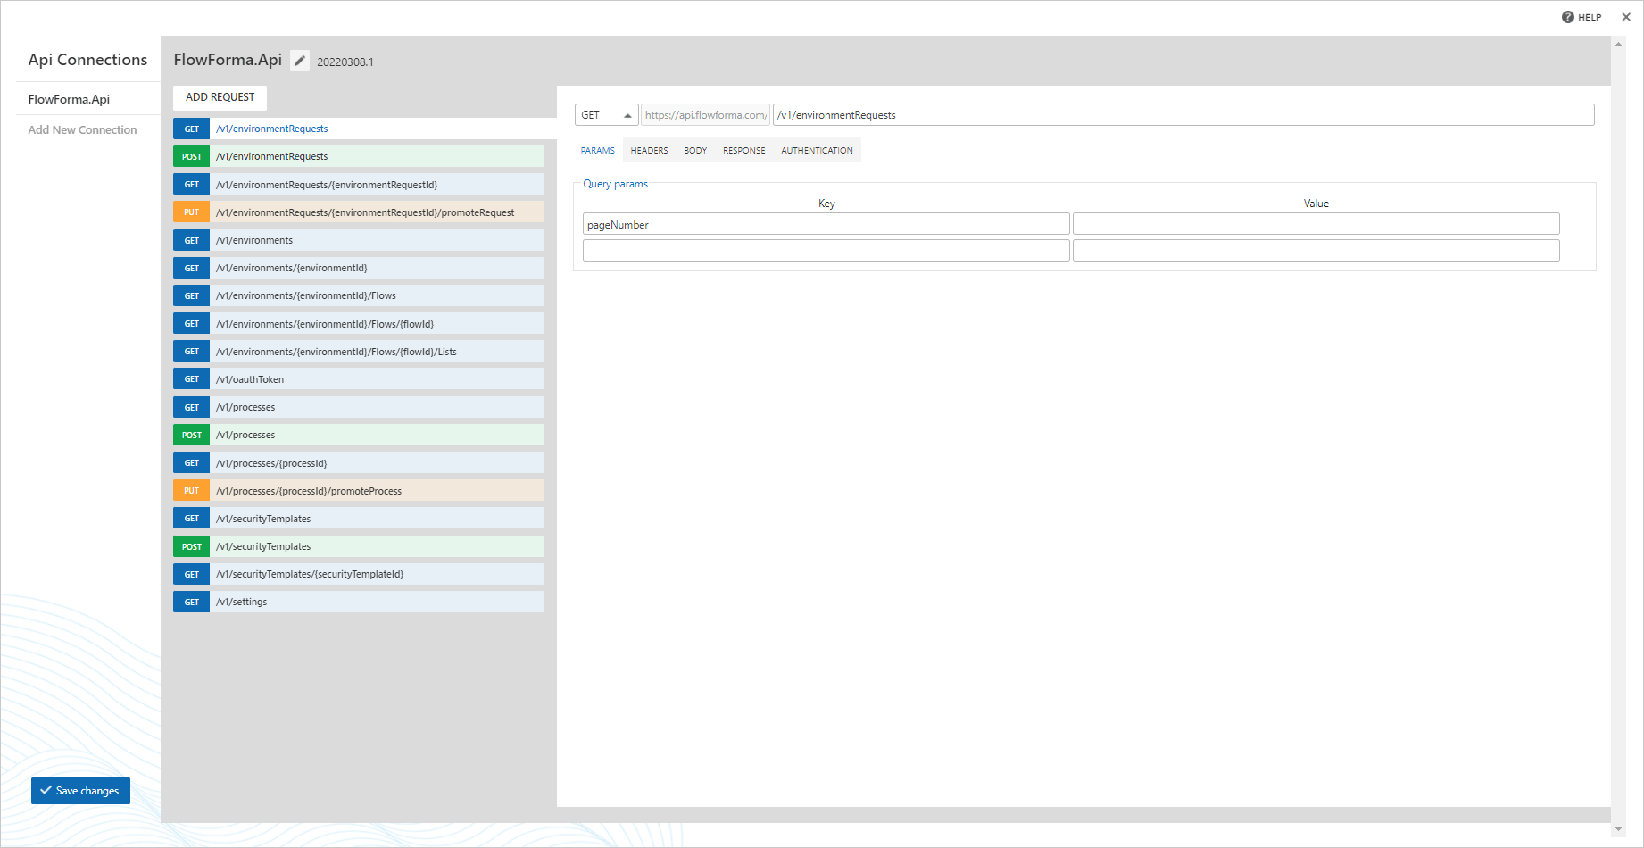Click the GET badge for /v1/settings

[x=191, y=603]
